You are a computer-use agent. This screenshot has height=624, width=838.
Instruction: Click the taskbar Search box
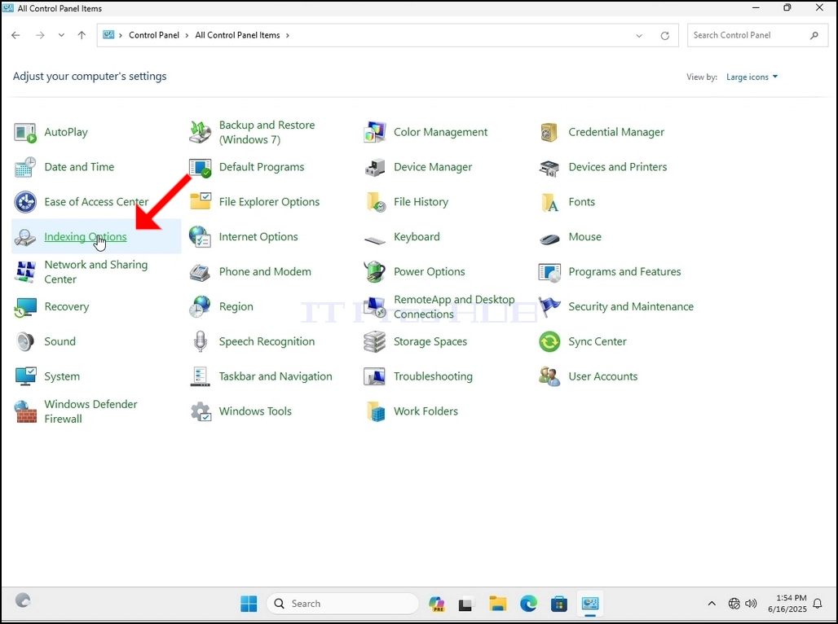click(x=342, y=604)
